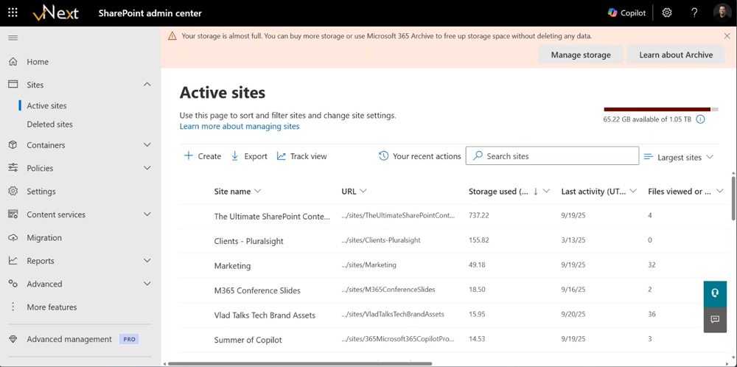
Task: Click the Content services icon
Action: pyautogui.click(x=13, y=214)
